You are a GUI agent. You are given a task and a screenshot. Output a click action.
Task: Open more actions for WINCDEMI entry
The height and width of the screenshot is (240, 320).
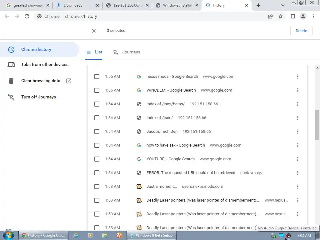coord(298,90)
